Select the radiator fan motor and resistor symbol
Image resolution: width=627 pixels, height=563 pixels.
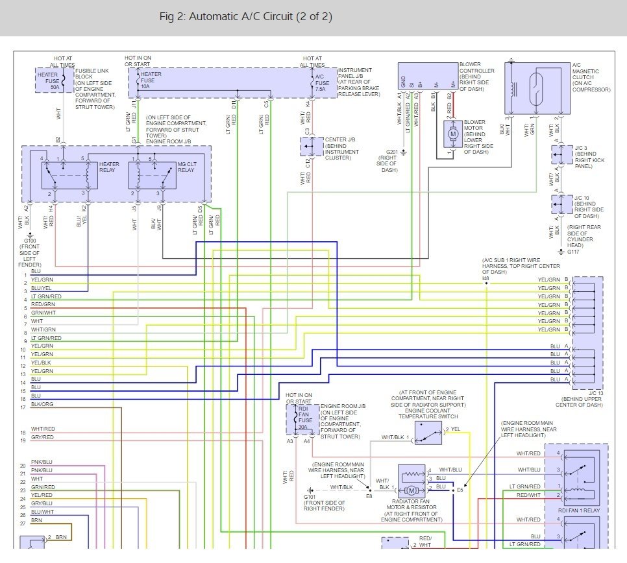point(412,481)
